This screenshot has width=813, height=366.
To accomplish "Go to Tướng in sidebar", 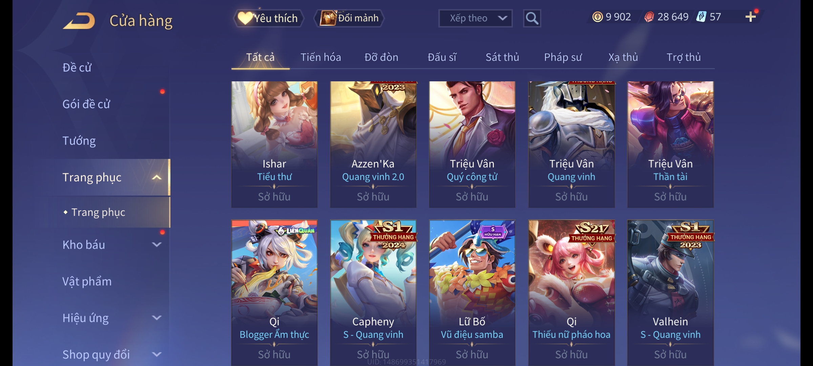I will click(79, 141).
